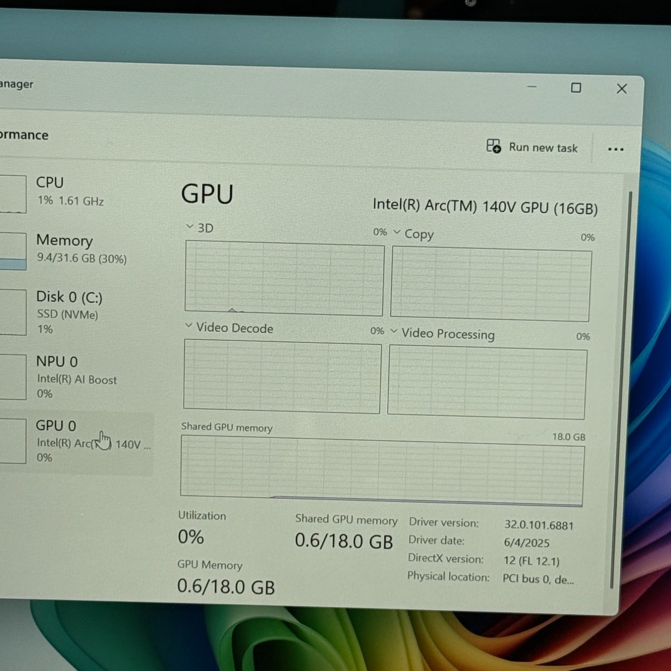Expand the 3D engine dropdown
671x671 pixels.
(190, 227)
